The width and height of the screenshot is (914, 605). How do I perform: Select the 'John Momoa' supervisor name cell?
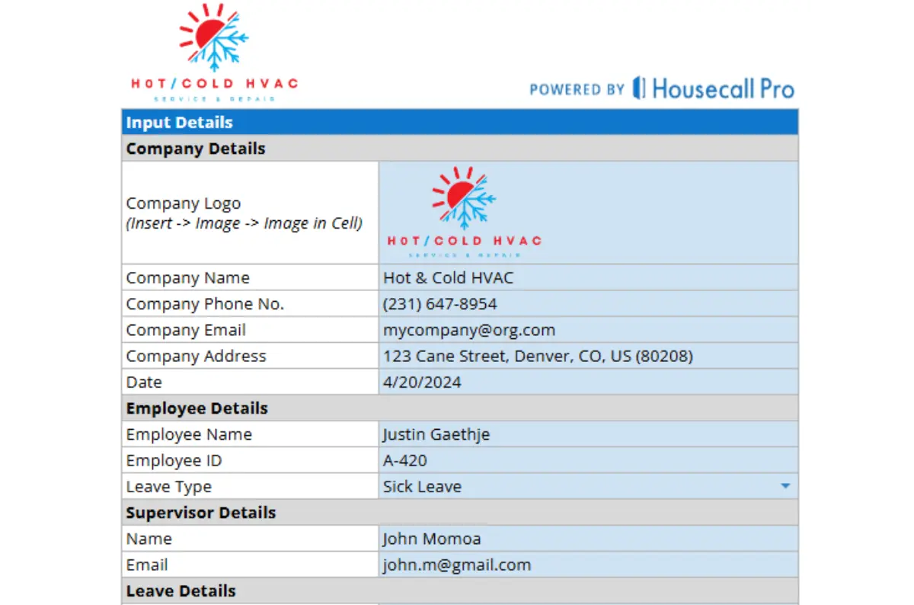click(x=588, y=539)
